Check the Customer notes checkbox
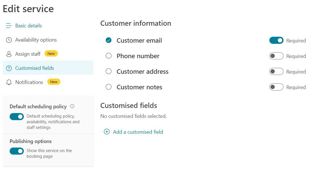Viewport: 313px width, 171px height. [x=108, y=87]
